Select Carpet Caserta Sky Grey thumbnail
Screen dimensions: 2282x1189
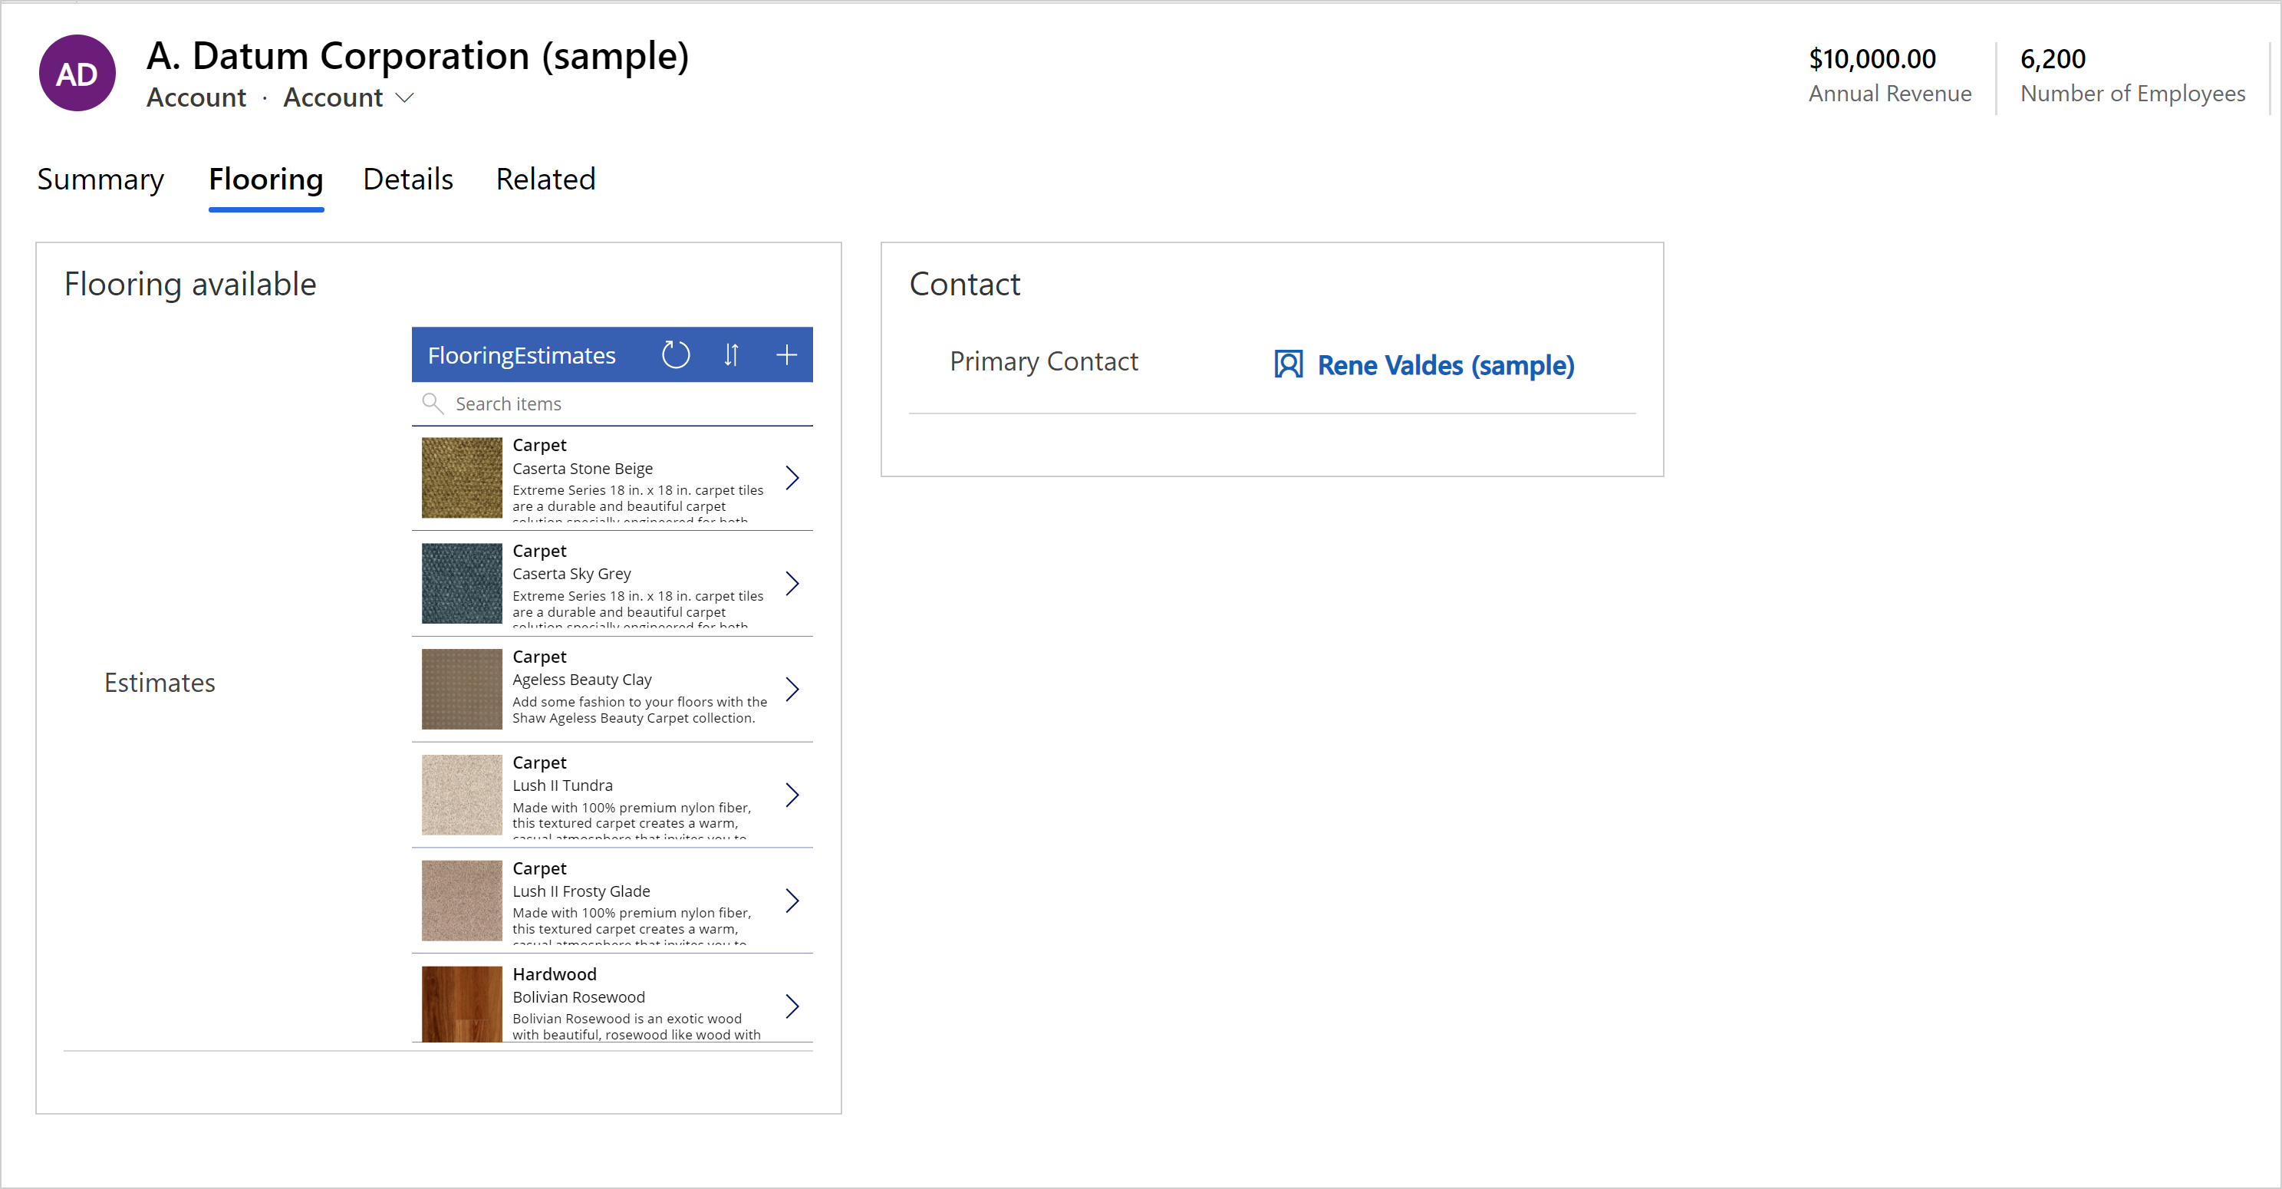(460, 585)
